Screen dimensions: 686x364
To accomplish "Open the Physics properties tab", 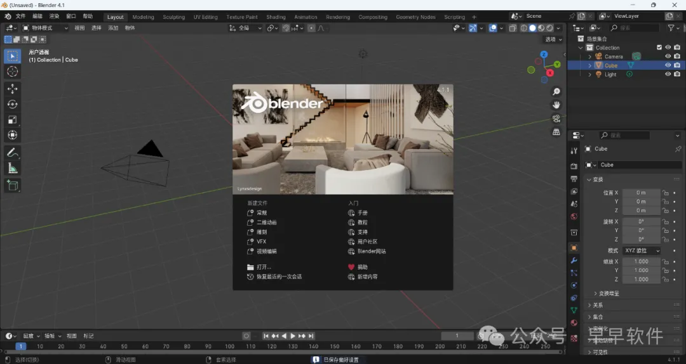I will point(574,285).
